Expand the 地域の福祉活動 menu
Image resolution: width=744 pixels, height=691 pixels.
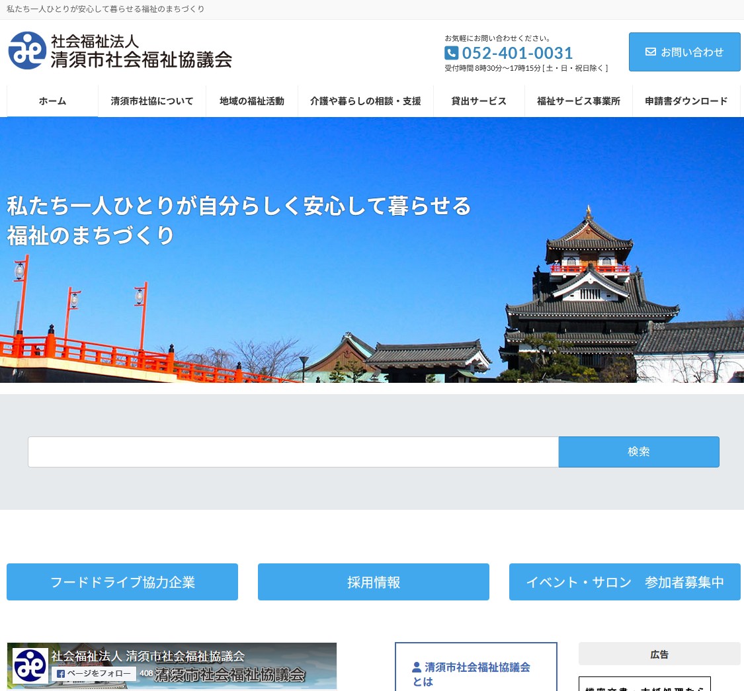tap(252, 101)
